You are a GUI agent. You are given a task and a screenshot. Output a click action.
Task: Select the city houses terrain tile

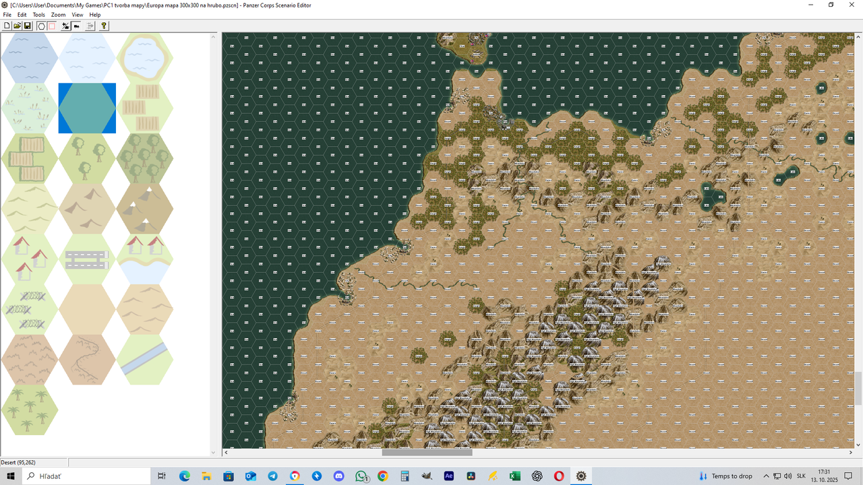[x=30, y=259]
